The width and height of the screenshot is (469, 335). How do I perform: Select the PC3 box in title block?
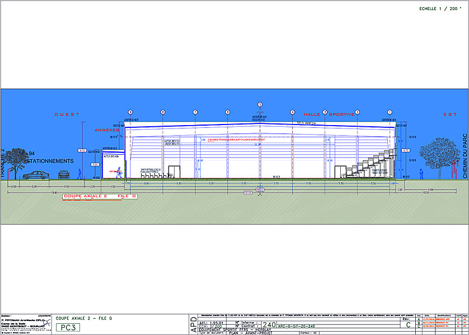(68, 328)
